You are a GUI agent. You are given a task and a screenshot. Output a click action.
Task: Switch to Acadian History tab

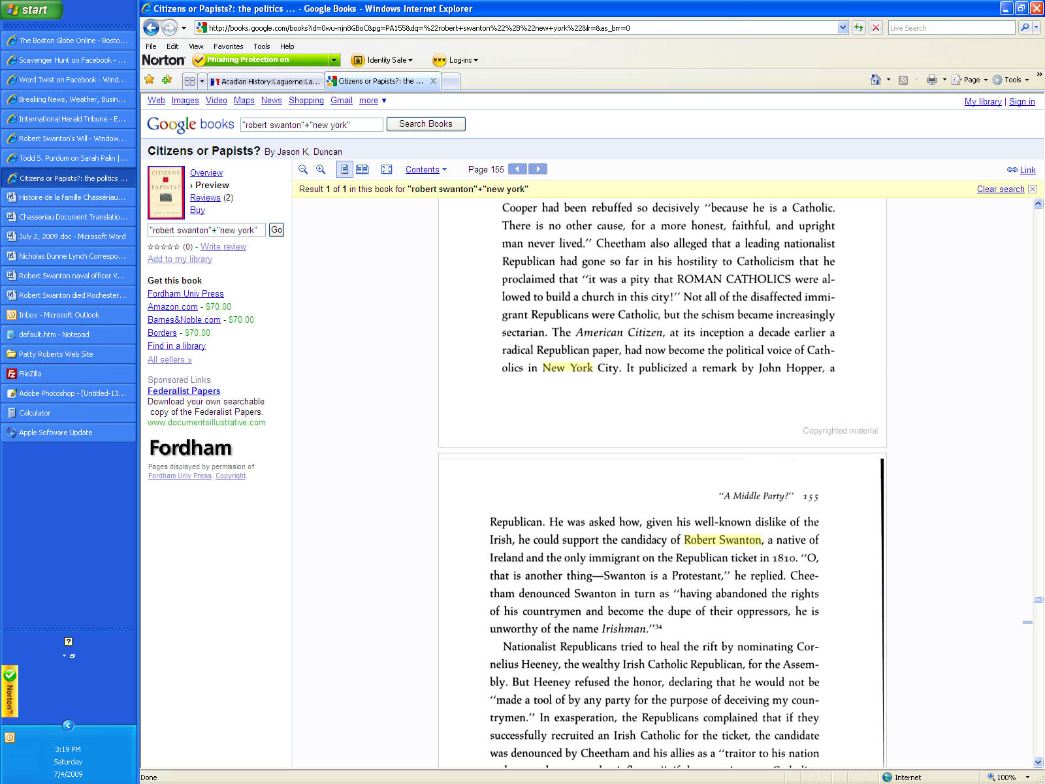(265, 81)
